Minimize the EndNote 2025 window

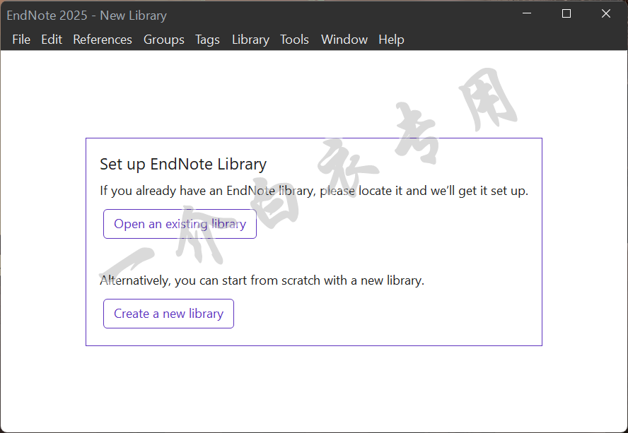(527, 13)
